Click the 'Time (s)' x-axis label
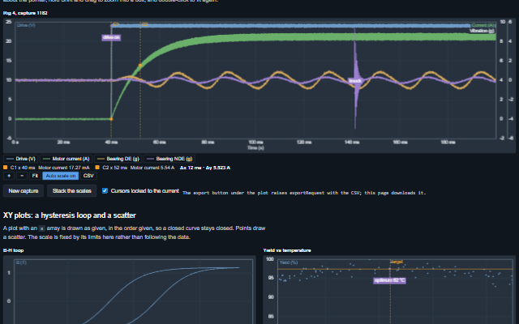Screen dimensions: 519x324 [x=255, y=147]
